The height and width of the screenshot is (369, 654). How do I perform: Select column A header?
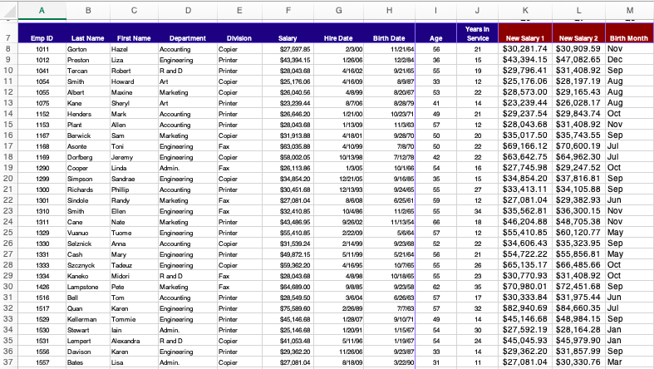coord(42,11)
